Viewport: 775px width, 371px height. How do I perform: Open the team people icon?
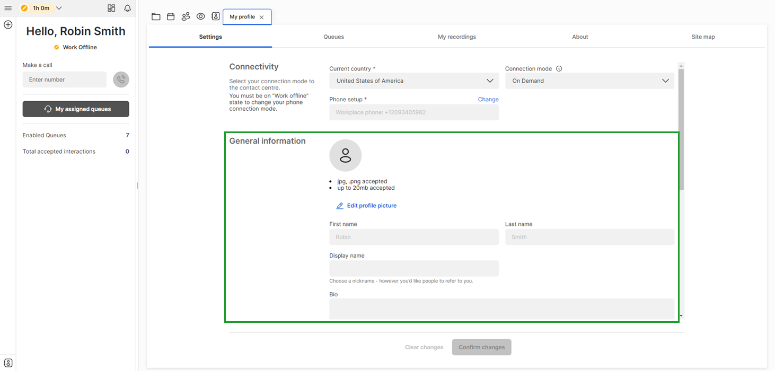[x=186, y=16]
